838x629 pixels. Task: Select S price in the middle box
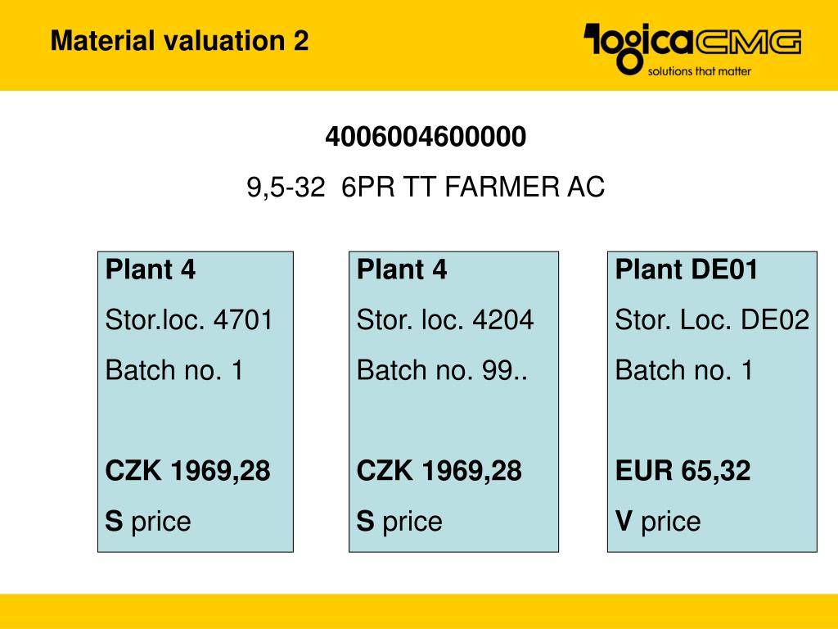(399, 522)
